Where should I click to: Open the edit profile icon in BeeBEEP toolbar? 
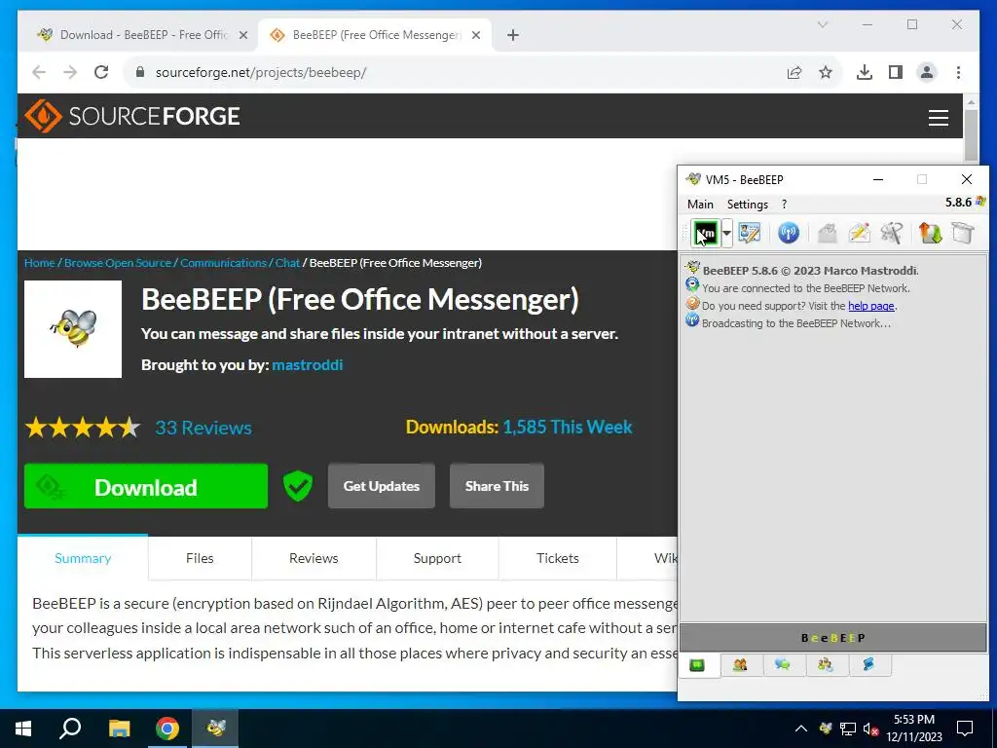pyautogui.click(x=750, y=233)
